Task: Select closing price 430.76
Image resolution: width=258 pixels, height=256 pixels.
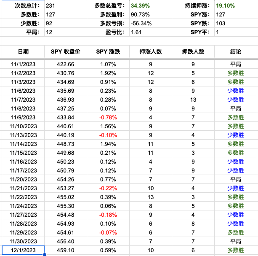Action: (x=66, y=73)
